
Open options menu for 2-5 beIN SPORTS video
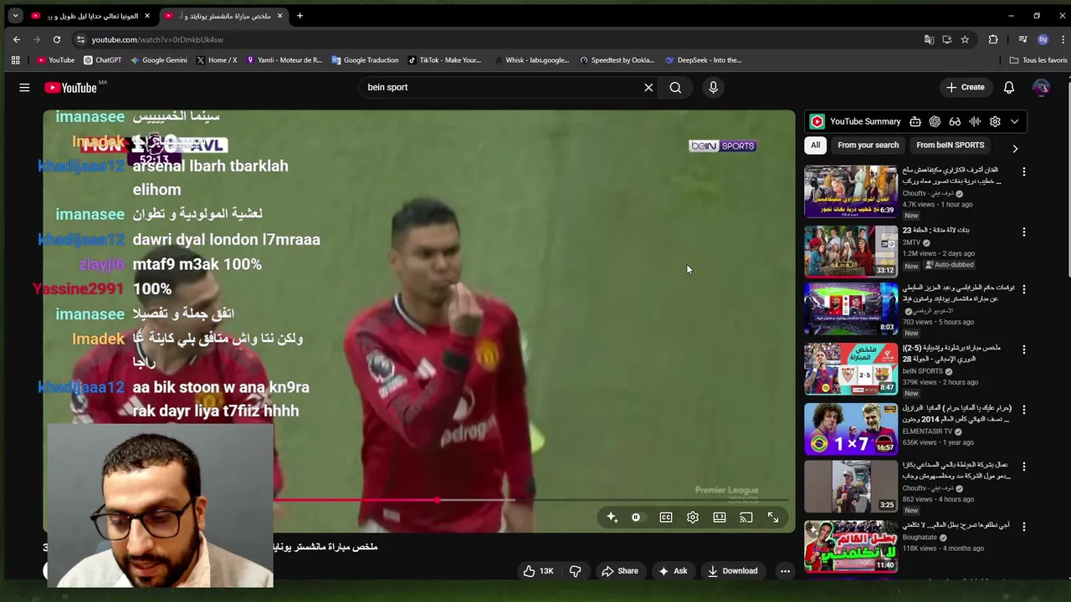(1023, 349)
